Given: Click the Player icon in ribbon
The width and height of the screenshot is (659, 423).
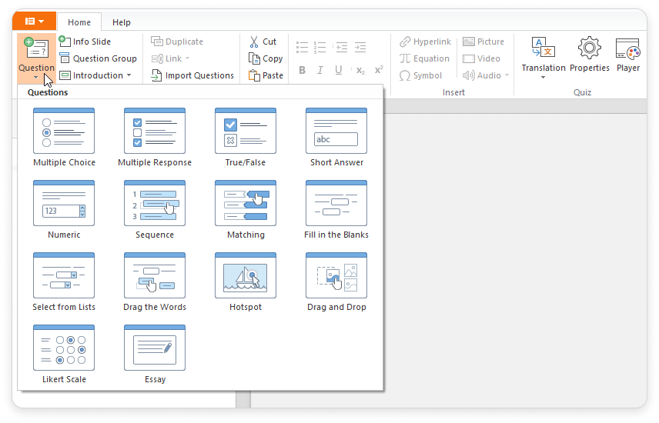Looking at the screenshot, I should pyautogui.click(x=627, y=55).
